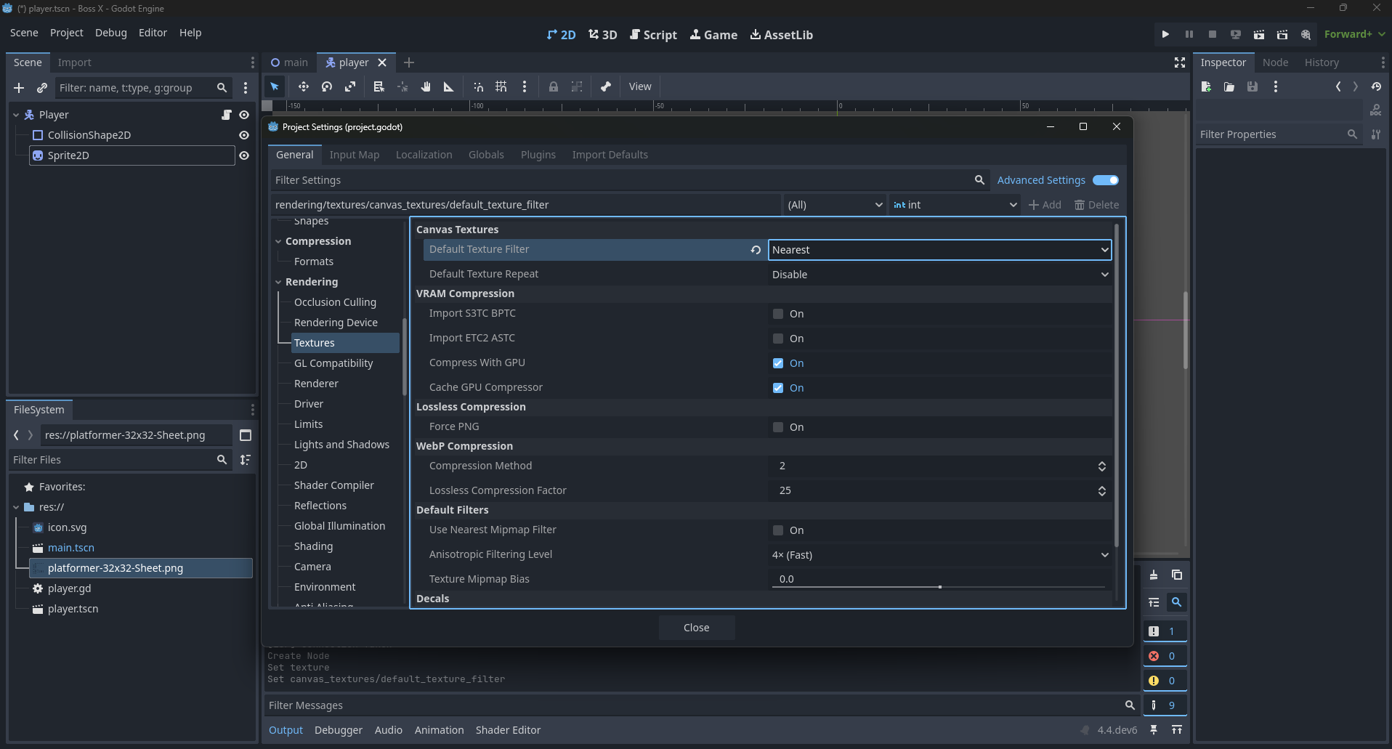Hide the Sprite2D node
The image size is (1392, 749).
tap(244, 155)
